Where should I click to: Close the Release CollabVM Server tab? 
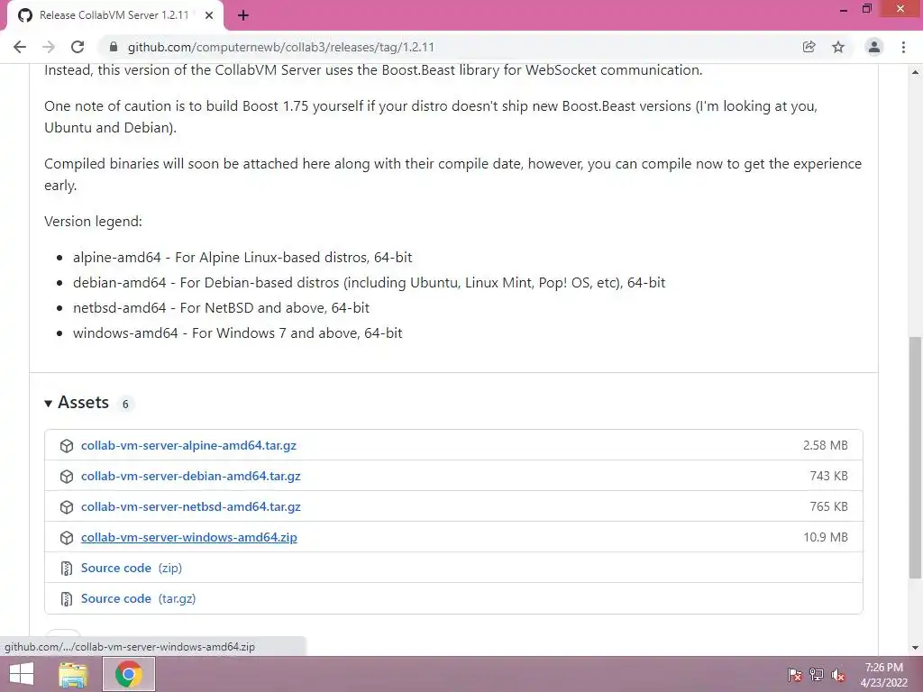pos(209,15)
